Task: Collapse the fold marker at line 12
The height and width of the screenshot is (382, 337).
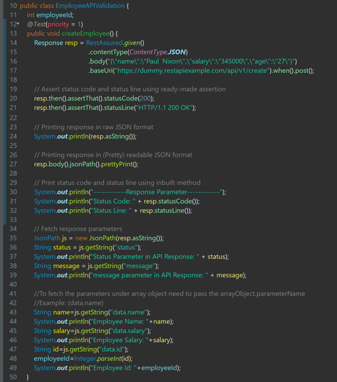Action: 18,24
